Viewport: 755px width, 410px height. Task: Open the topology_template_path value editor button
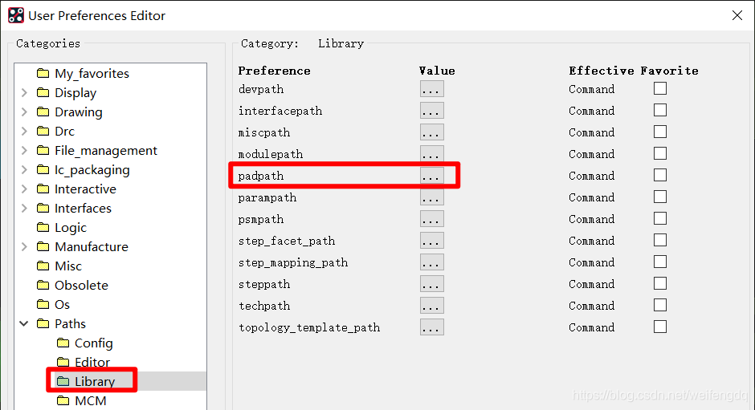click(x=431, y=327)
